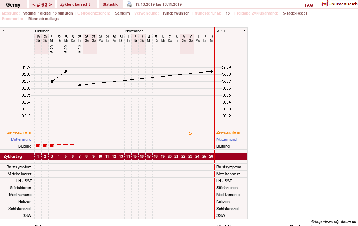Click the left Brustsymptom row label

pyautogui.click(x=19, y=167)
